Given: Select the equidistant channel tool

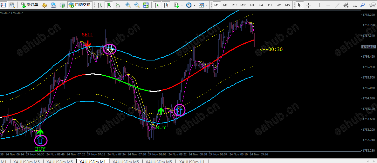Looking at the screenshot, I should pos(346,5).
